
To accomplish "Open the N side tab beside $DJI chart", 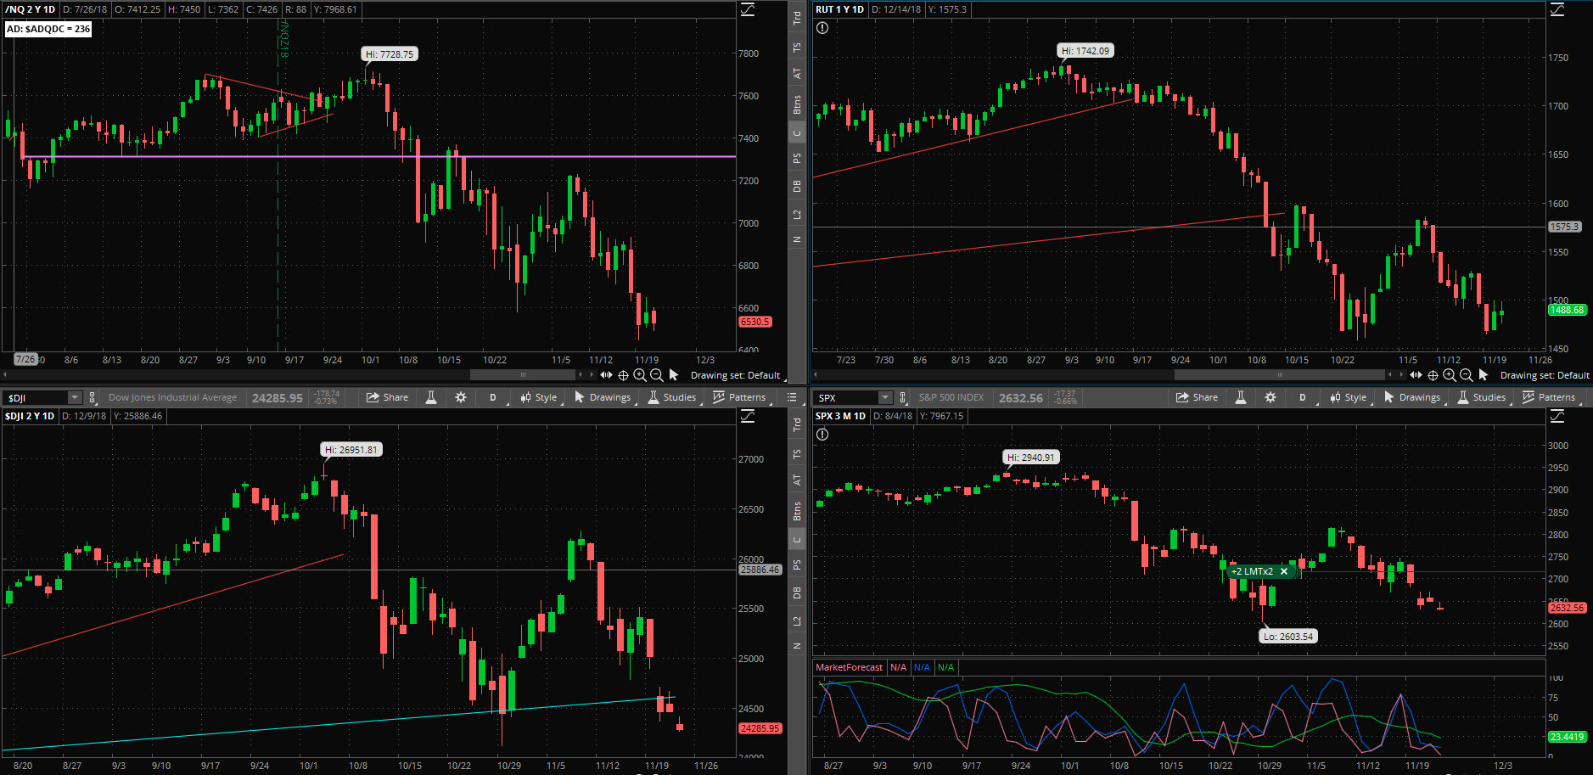I will point(797,646).
